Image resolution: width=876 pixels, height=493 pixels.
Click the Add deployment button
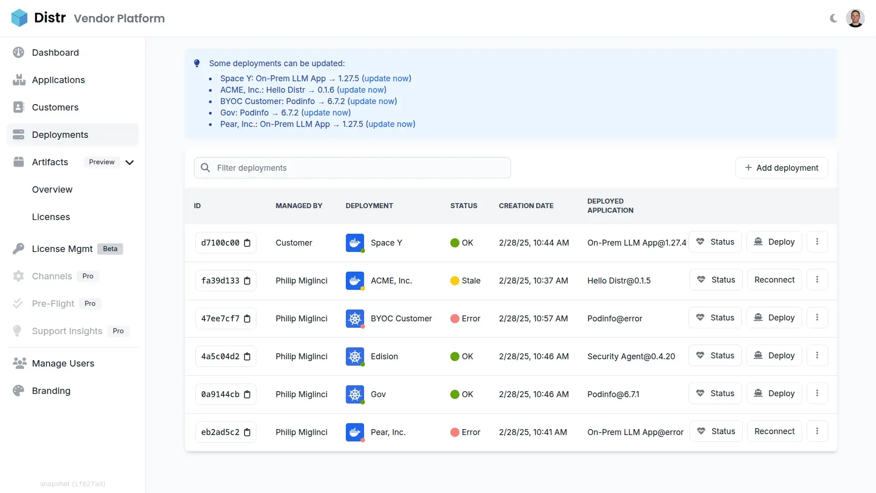click(782, 168)
